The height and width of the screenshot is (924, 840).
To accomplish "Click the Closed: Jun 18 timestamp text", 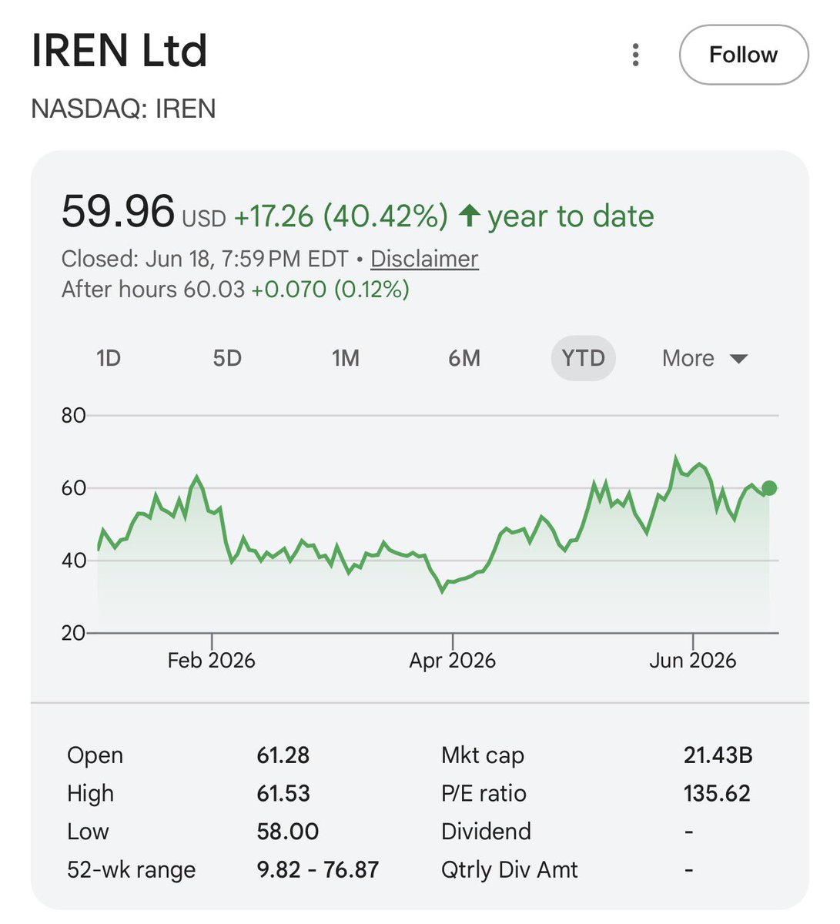I will click(x=205, y=259).
